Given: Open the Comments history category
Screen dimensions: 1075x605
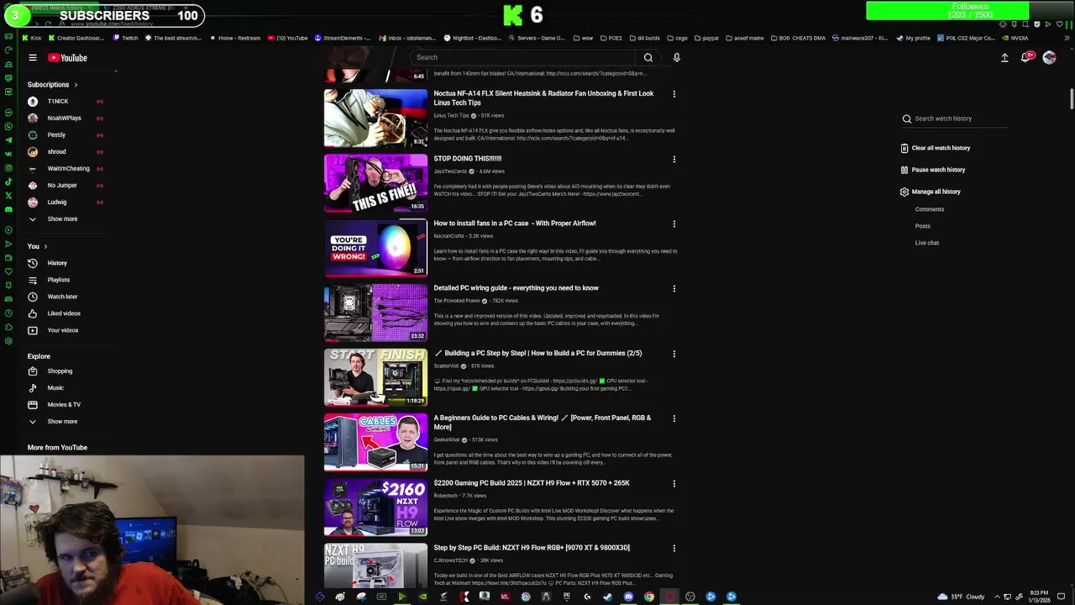Looking at the screenshot, I should pyautogui.click(x=930, y=209).
